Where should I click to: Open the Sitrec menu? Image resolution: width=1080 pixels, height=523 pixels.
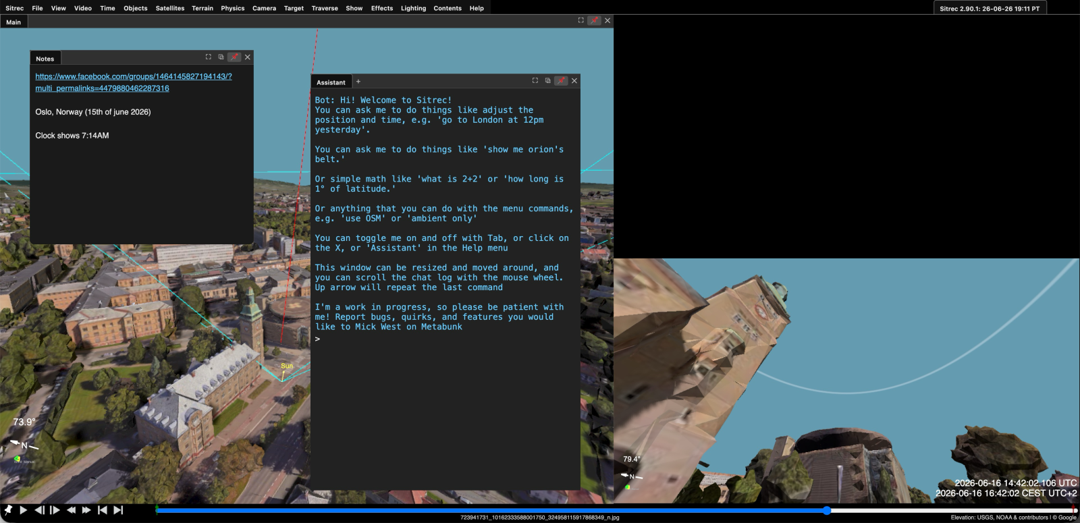tap(15, 8)
